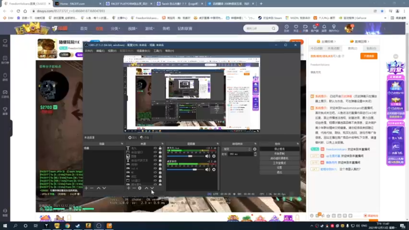Toggle visibility of the 'cs1.6' source
The height and width of the screenshot is (230, 409).
pyautogui.click(x=155, y=168)
